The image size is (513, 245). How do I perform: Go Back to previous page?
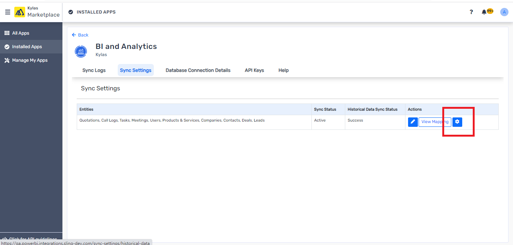80,35
